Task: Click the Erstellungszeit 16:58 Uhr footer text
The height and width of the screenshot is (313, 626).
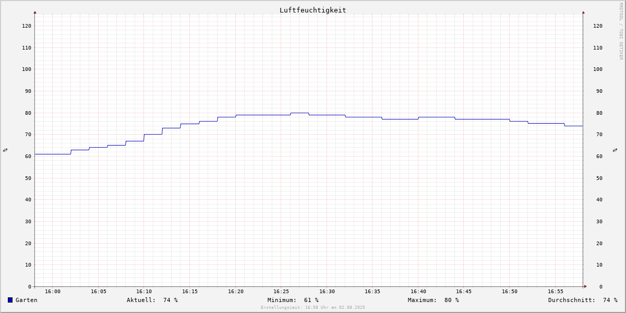Action: coord(313,307)
